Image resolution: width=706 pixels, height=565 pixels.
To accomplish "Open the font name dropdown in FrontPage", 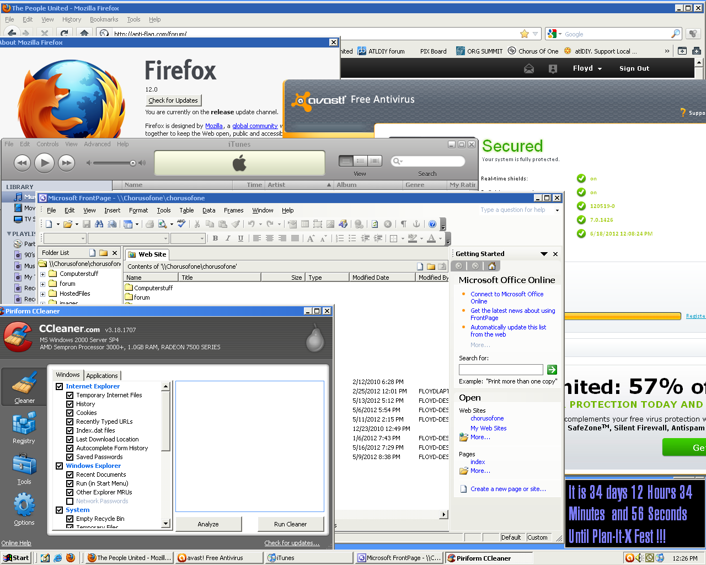I will click(165, 238).
